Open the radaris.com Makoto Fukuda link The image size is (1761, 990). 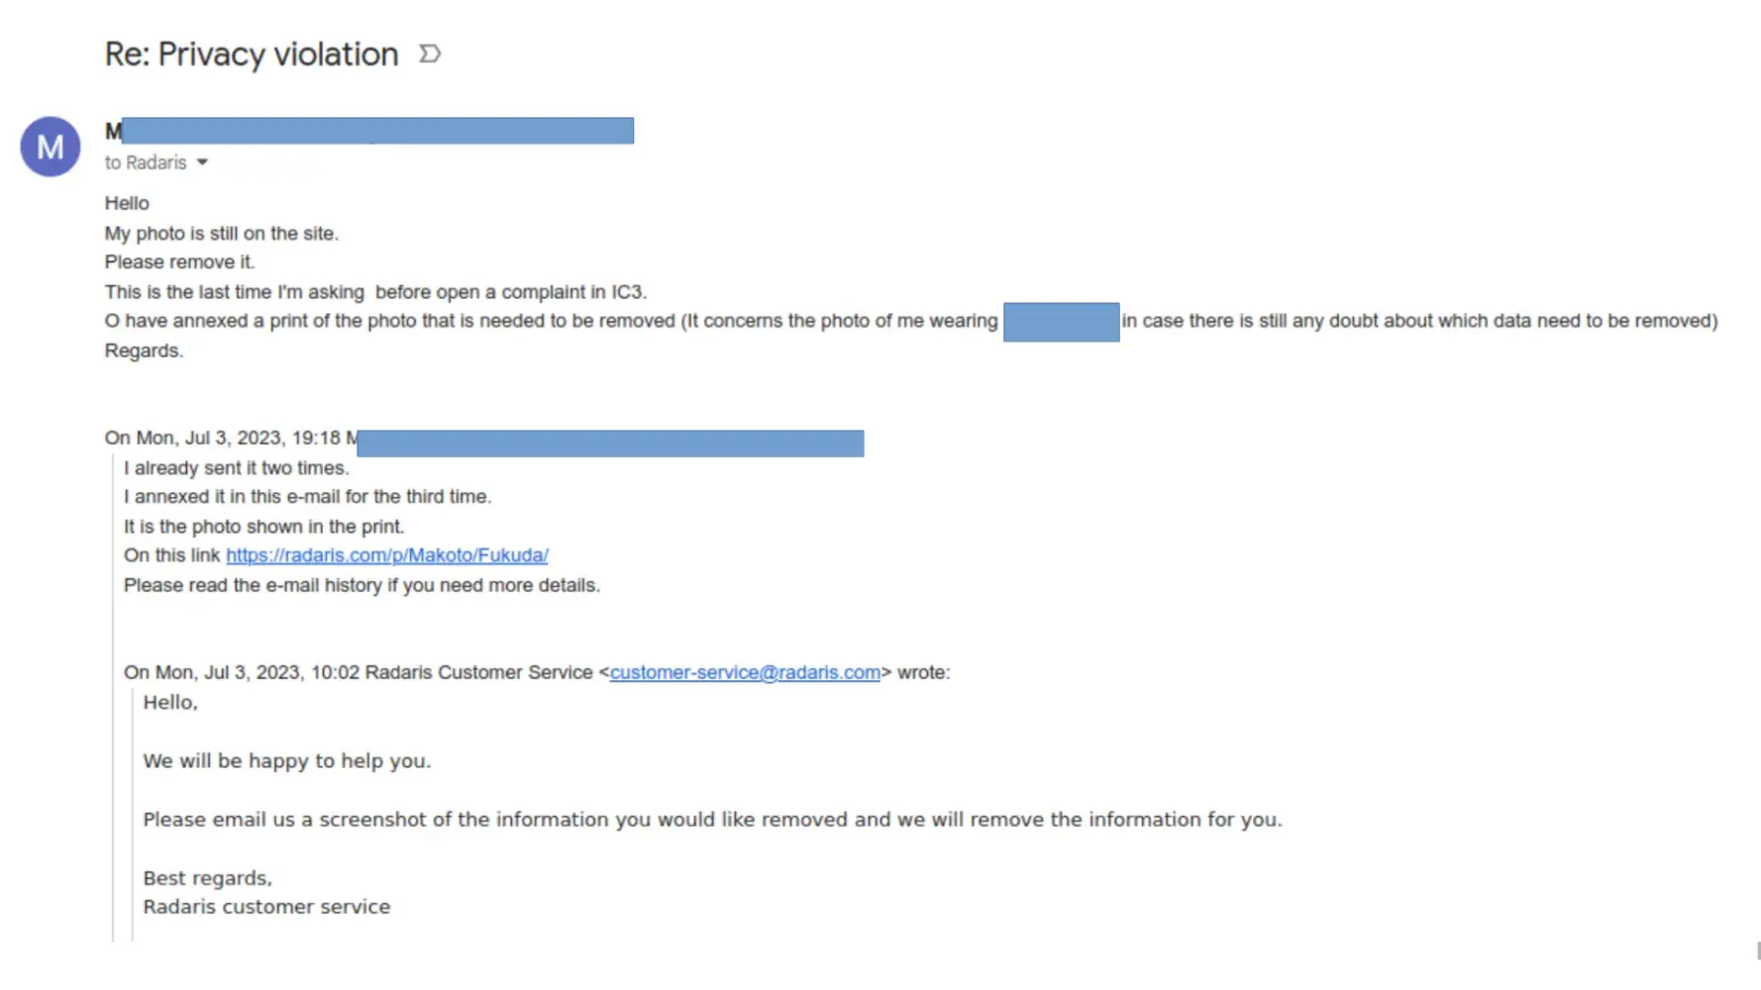[x=386, y=555]
